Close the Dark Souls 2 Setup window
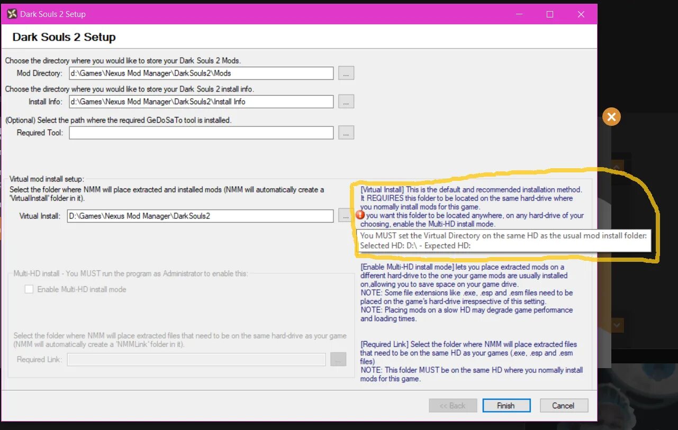This screenshot has height=430, width=678. pyautogui.click(x=581, y=14)
